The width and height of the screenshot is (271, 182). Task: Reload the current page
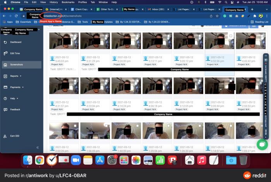pos(16,16)
